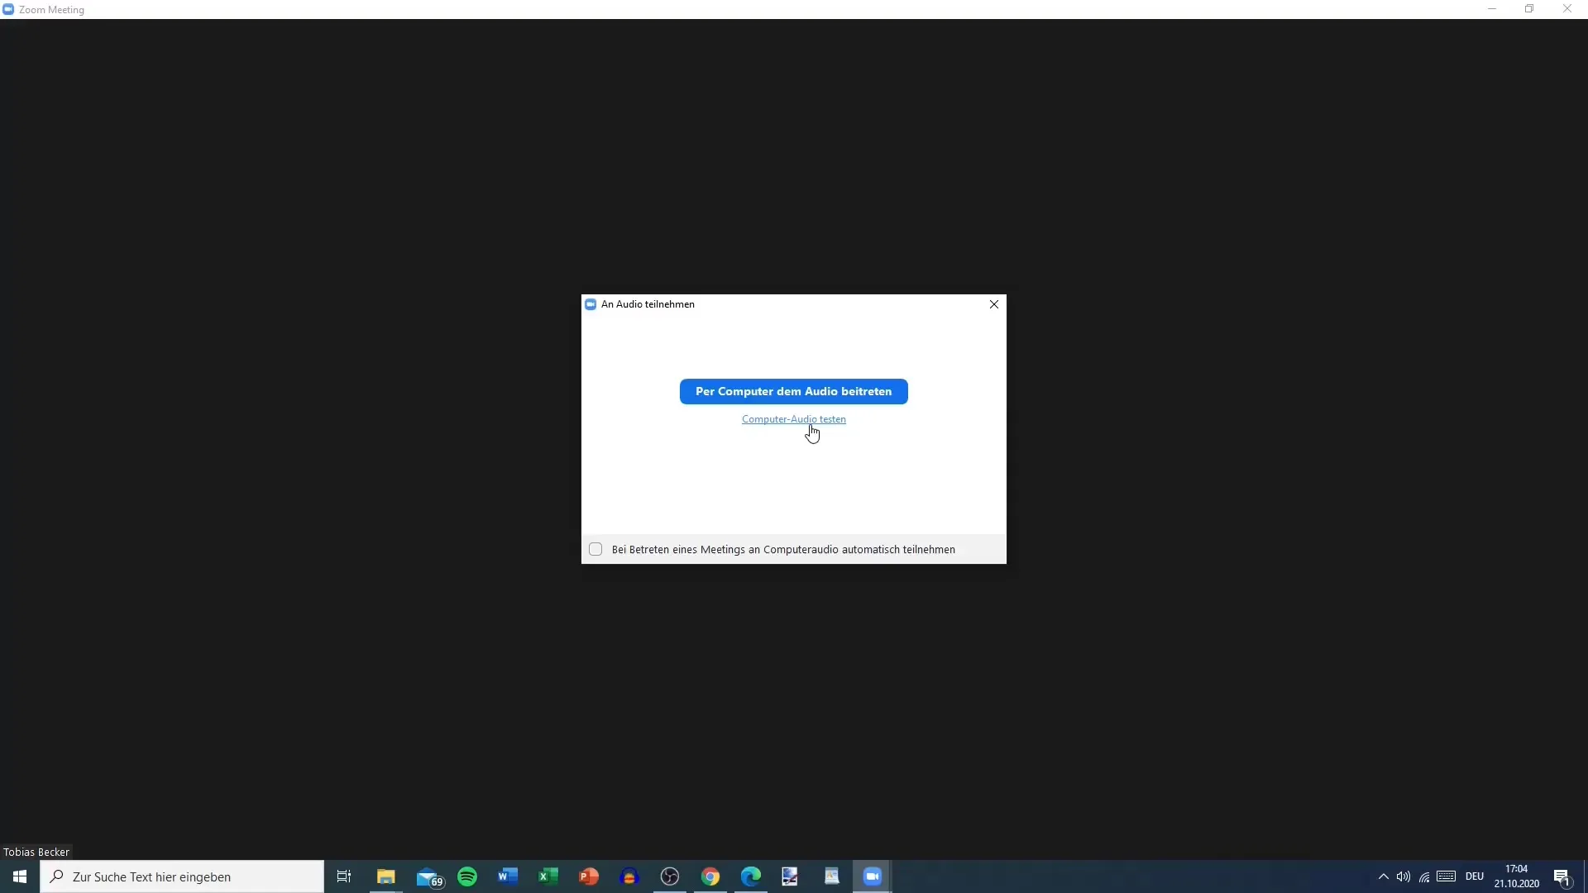
Task: Open the Mail app with 69 badge
Action: 428,876
